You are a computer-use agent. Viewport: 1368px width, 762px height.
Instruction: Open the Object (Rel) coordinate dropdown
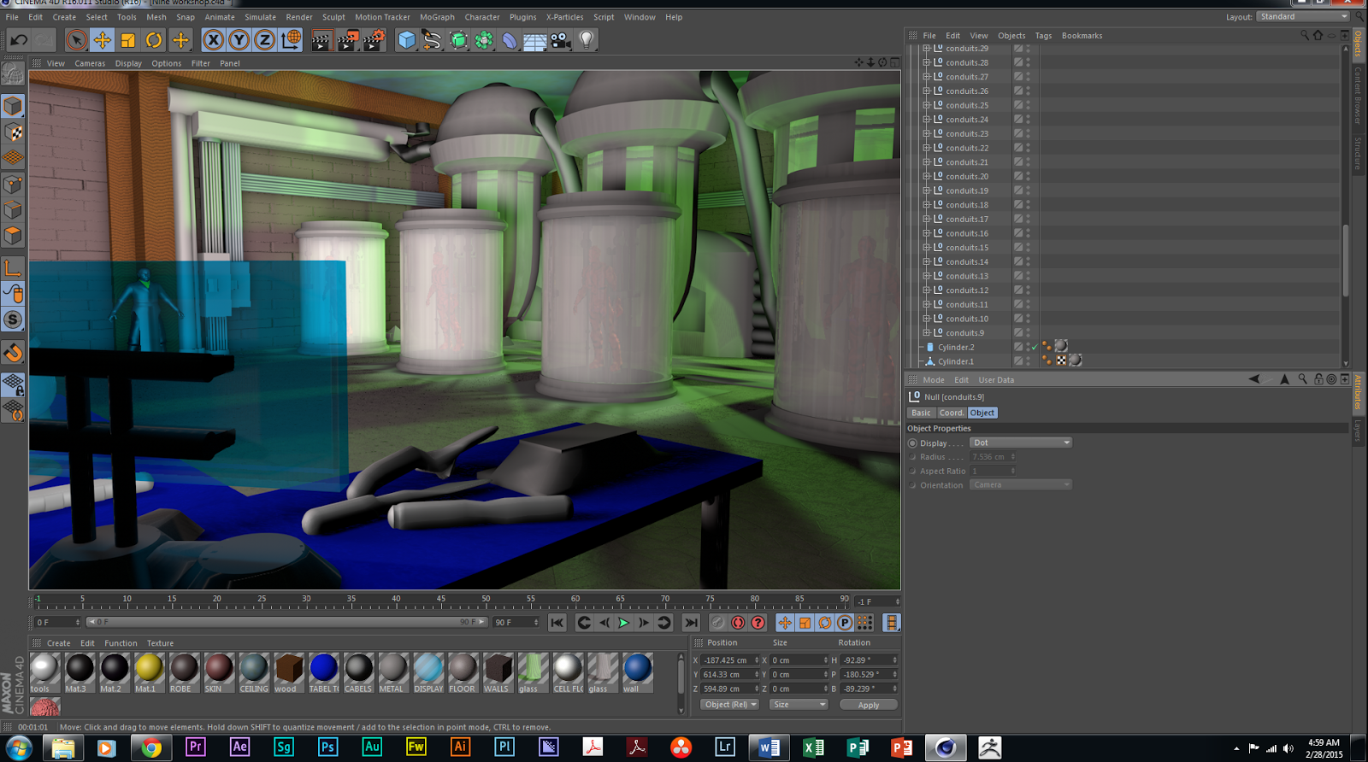tap(729, 705)
